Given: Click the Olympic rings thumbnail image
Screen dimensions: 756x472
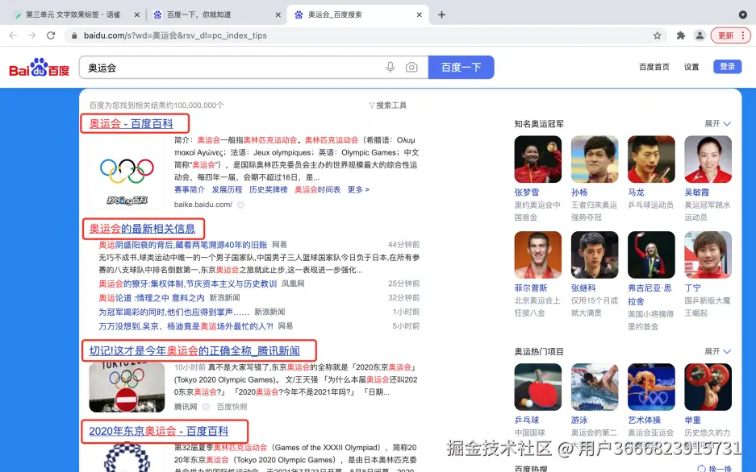Looking at the screenshot, I should pyautogui.click(x=127, y=172).
